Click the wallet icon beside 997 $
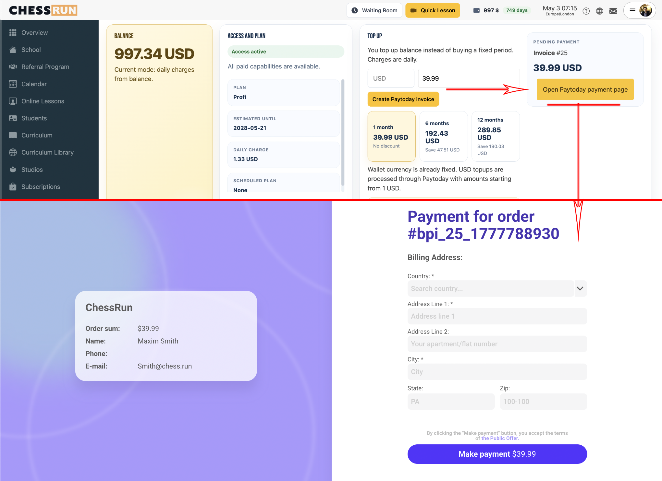Image resolution: width=662 pixels, height=481 pixels. click(x=476, y=10)
